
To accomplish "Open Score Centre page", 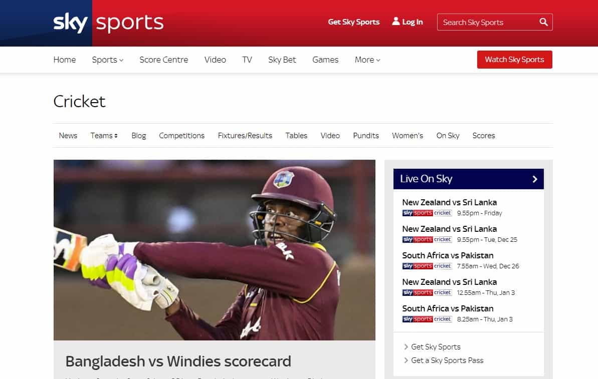I will point(163,60).
